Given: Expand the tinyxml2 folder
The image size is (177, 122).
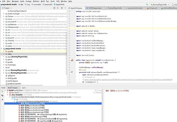Looking at the screenshot, I should pyautogui.click(x=4, y=38).
